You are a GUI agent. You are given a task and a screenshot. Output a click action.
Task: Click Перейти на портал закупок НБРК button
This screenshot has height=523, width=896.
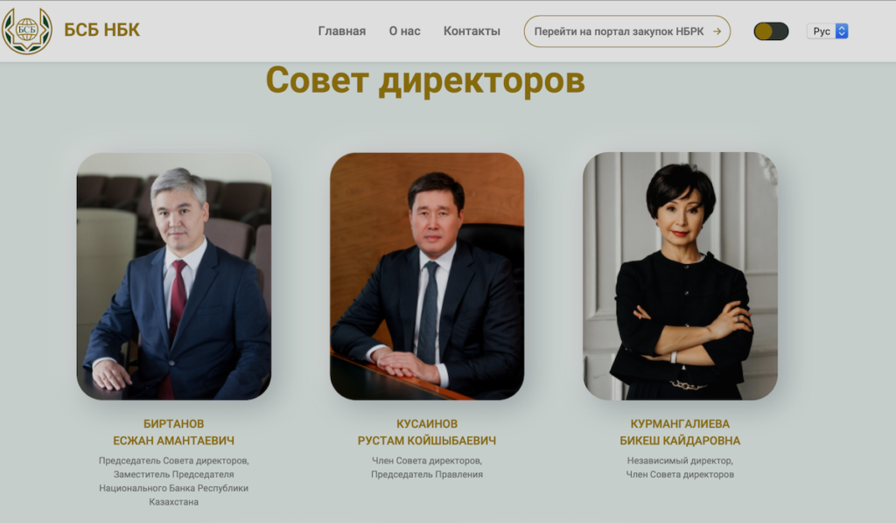pyautogui.click(x=626, y=31)
